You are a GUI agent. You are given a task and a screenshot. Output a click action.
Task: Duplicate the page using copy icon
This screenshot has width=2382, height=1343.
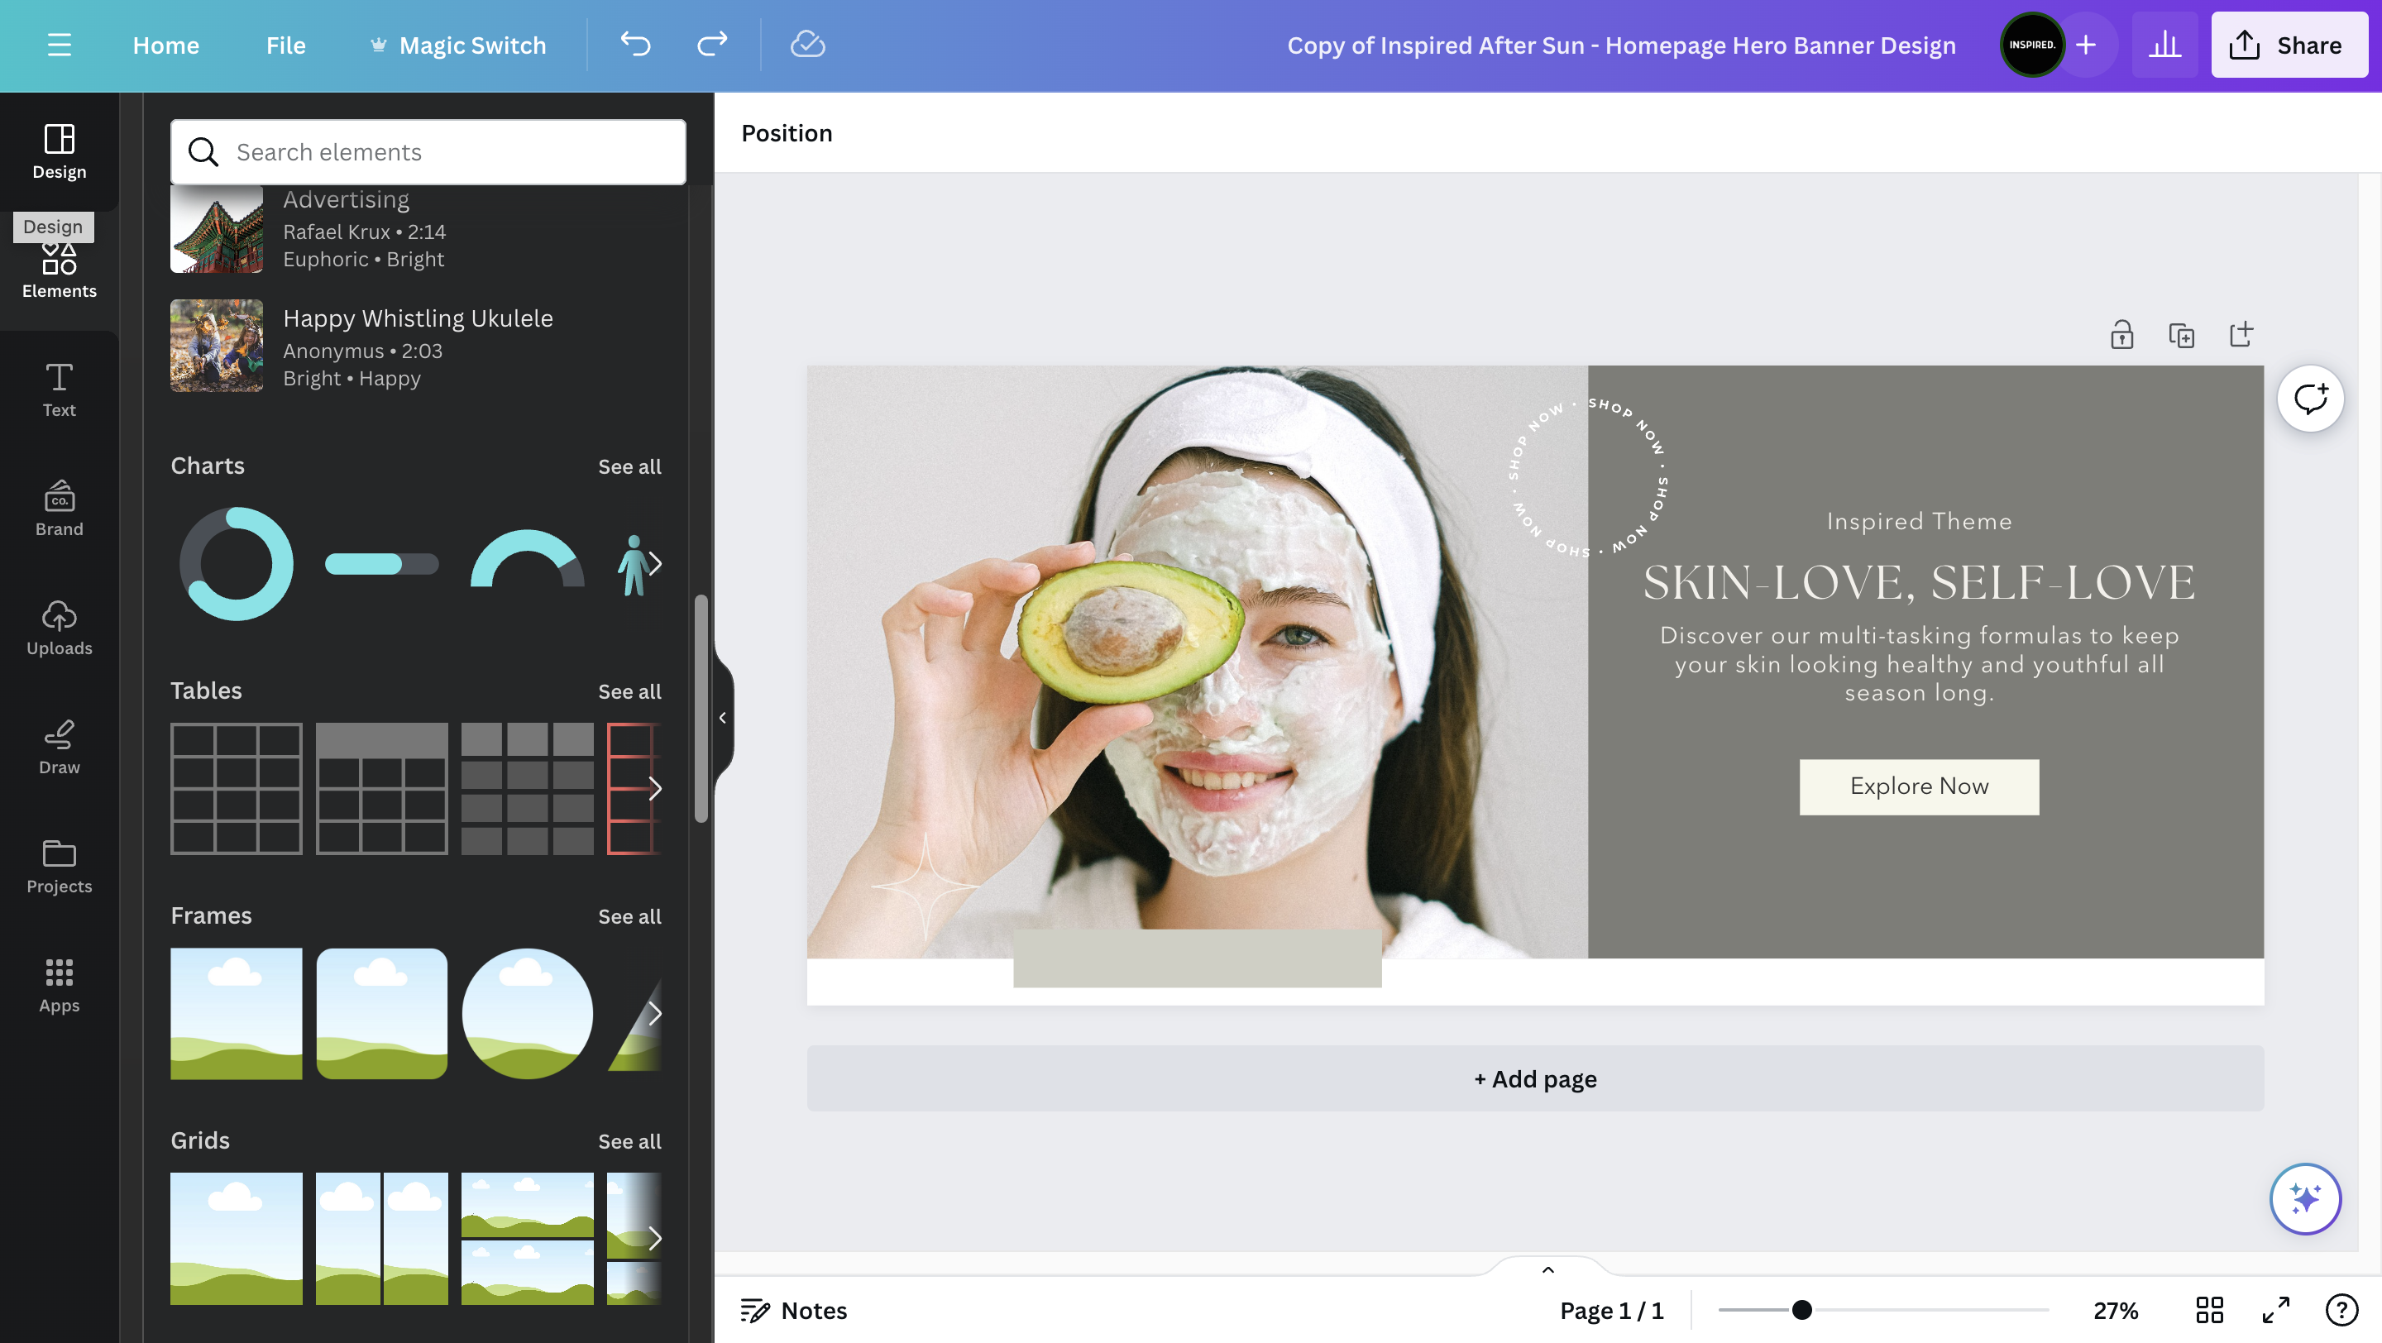click(2181, 335)
